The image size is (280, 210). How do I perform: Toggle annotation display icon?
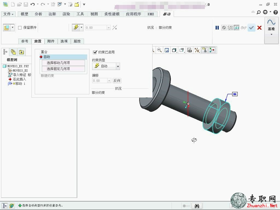coord(205,50)
